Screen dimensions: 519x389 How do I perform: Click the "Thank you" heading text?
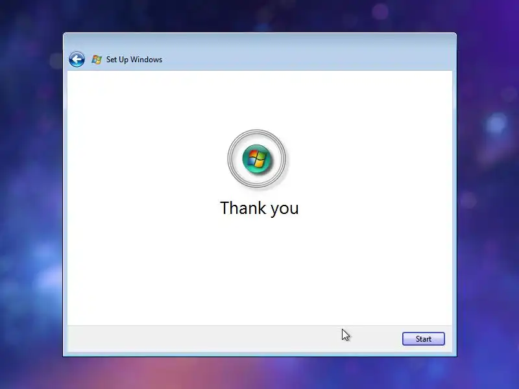click(259, 208)
